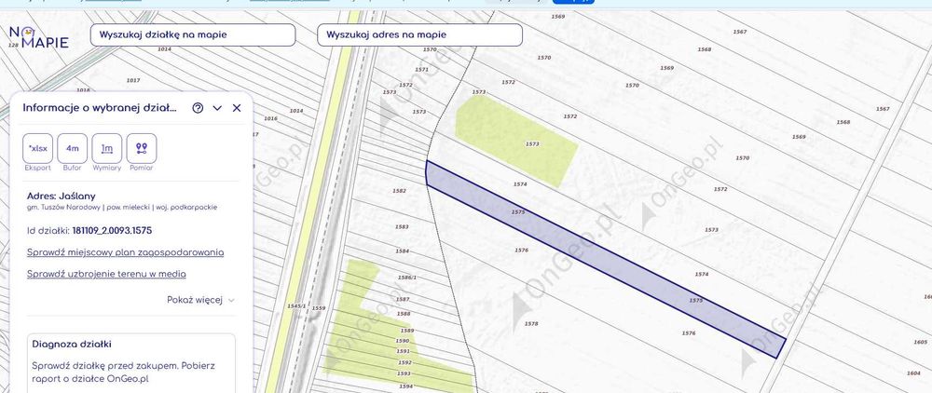The width and height of the screenshot is (932, 393).
Task: Open 'Sprawdź miejscowy plan zagospodarowania' link
Action: click(126, 252)
